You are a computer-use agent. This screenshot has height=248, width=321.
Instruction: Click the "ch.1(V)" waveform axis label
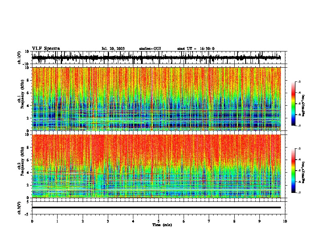19,58
